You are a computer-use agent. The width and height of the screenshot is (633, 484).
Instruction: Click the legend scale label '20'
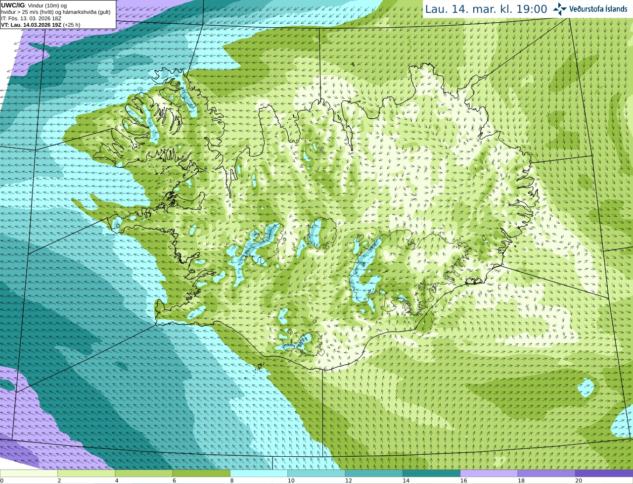(x=579, y=481)
